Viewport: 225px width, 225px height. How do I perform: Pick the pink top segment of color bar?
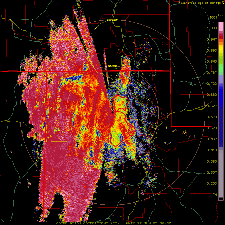pyautogui.click(x=221, y=27)
